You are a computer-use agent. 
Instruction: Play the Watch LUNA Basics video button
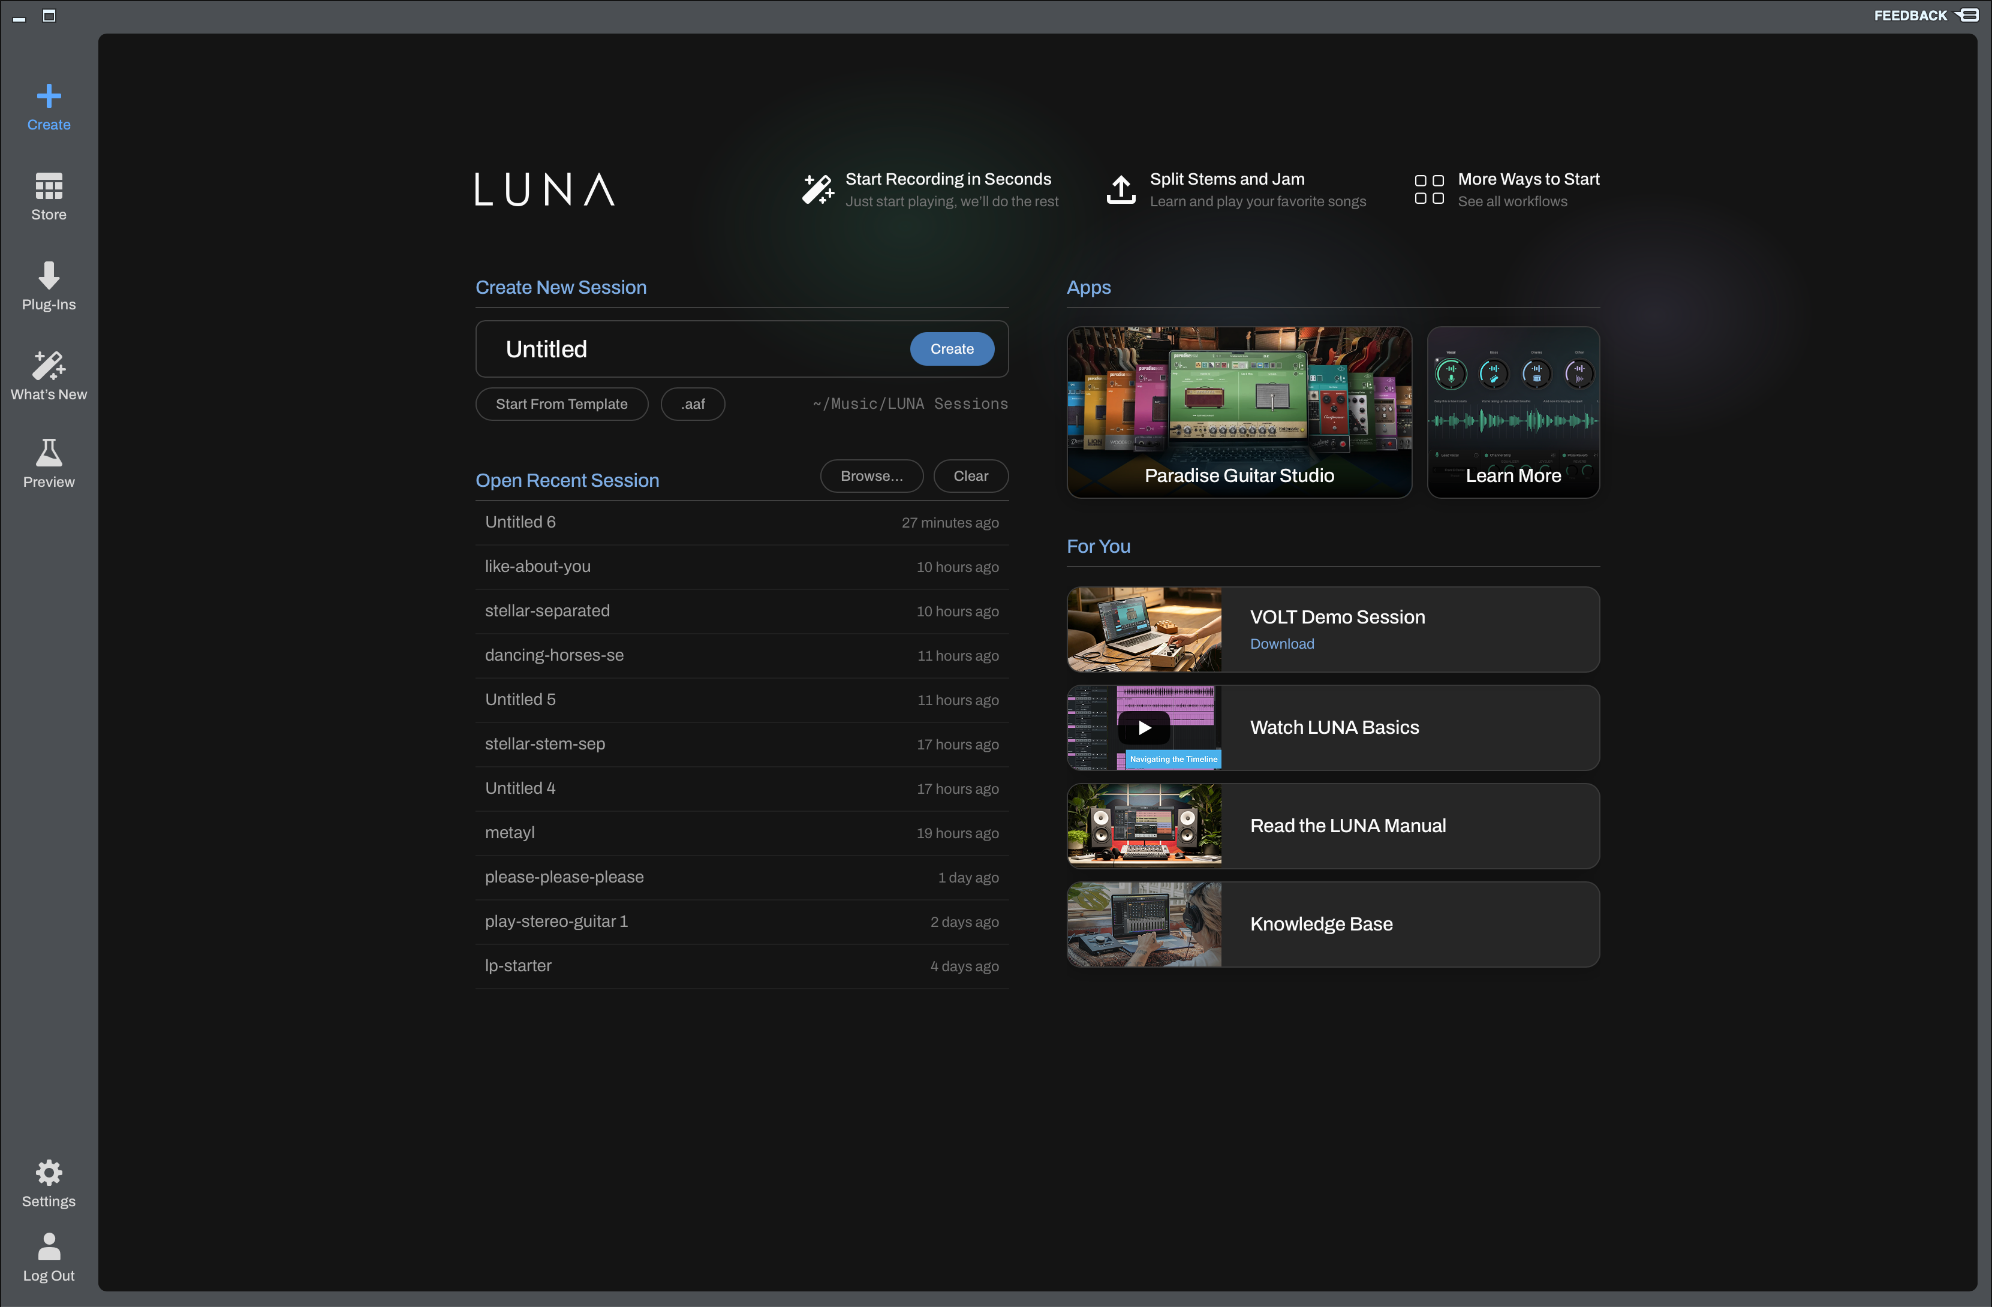tap(1144, 728)
